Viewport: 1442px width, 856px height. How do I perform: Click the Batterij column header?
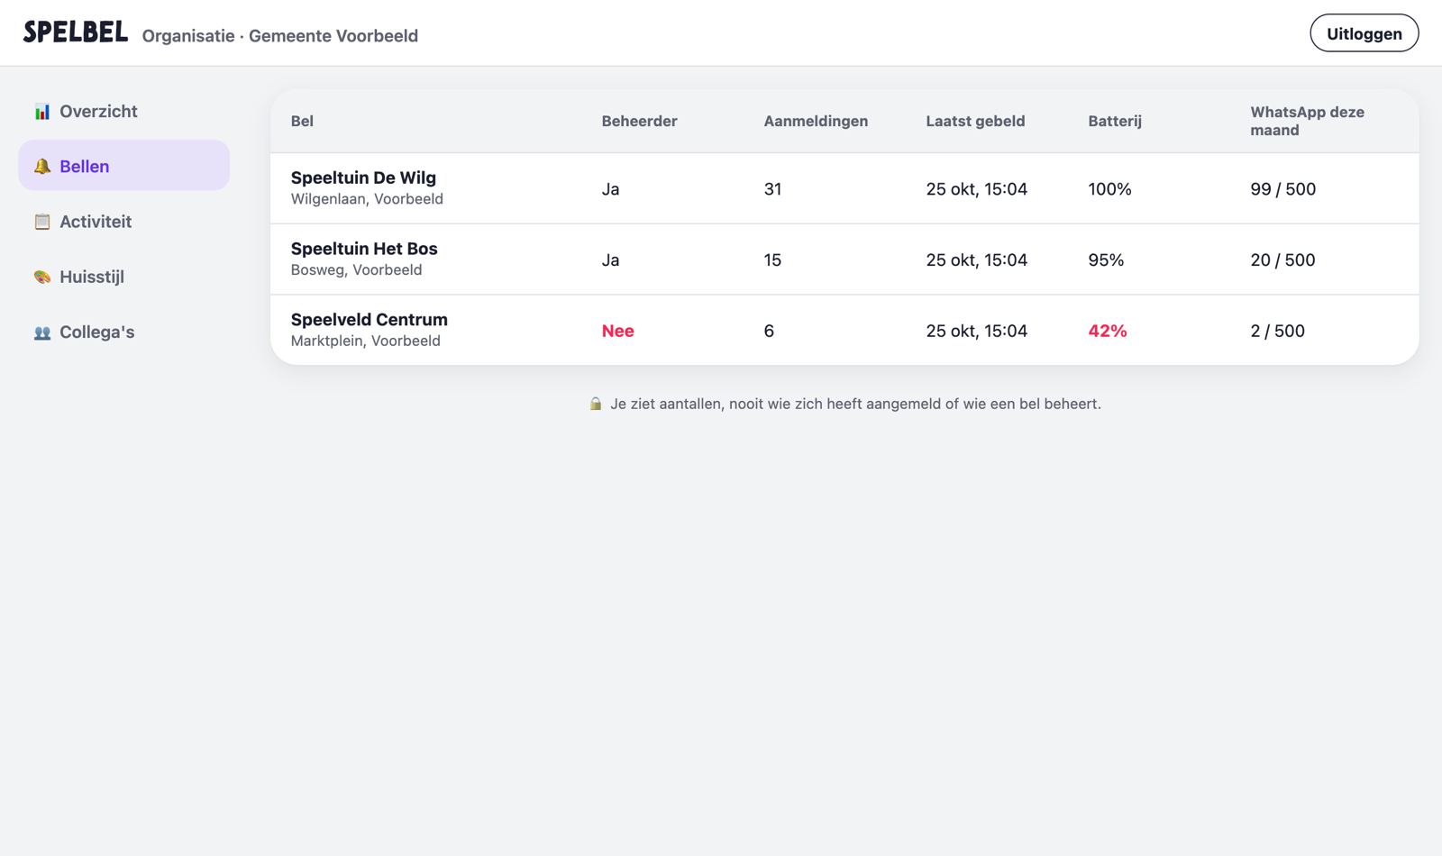pyautogui.click(x=1115, y=121)
